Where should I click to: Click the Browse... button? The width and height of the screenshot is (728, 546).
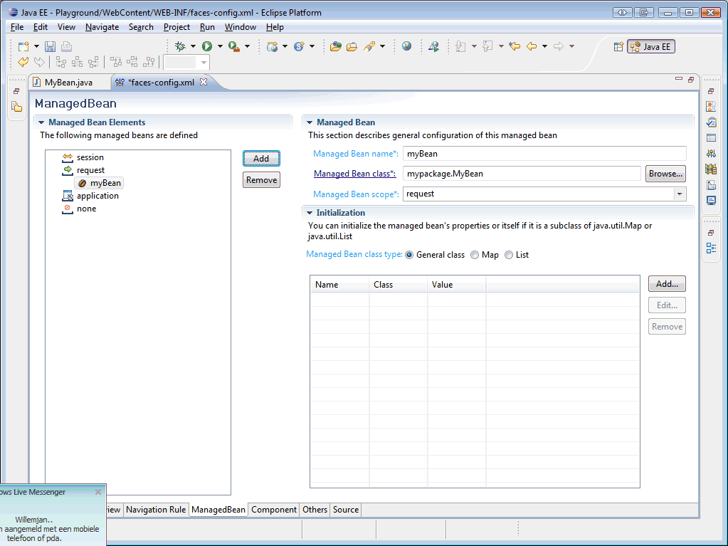(x=665, y=174)
